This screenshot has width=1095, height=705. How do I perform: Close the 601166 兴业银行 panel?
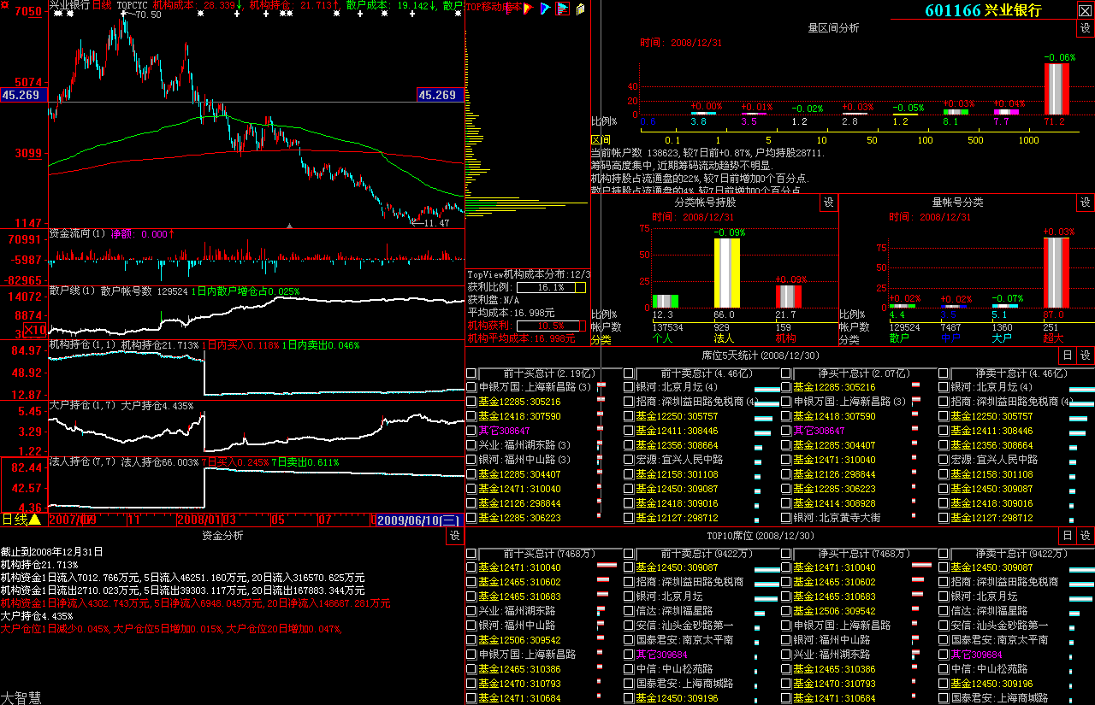(1084, 10)
